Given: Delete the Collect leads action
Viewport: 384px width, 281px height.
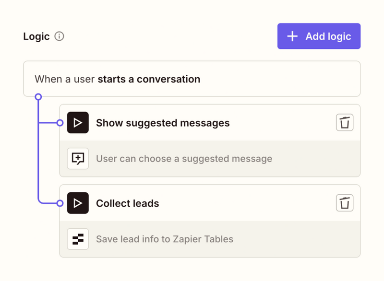Looking at the screenshot, I should [345, 202].
